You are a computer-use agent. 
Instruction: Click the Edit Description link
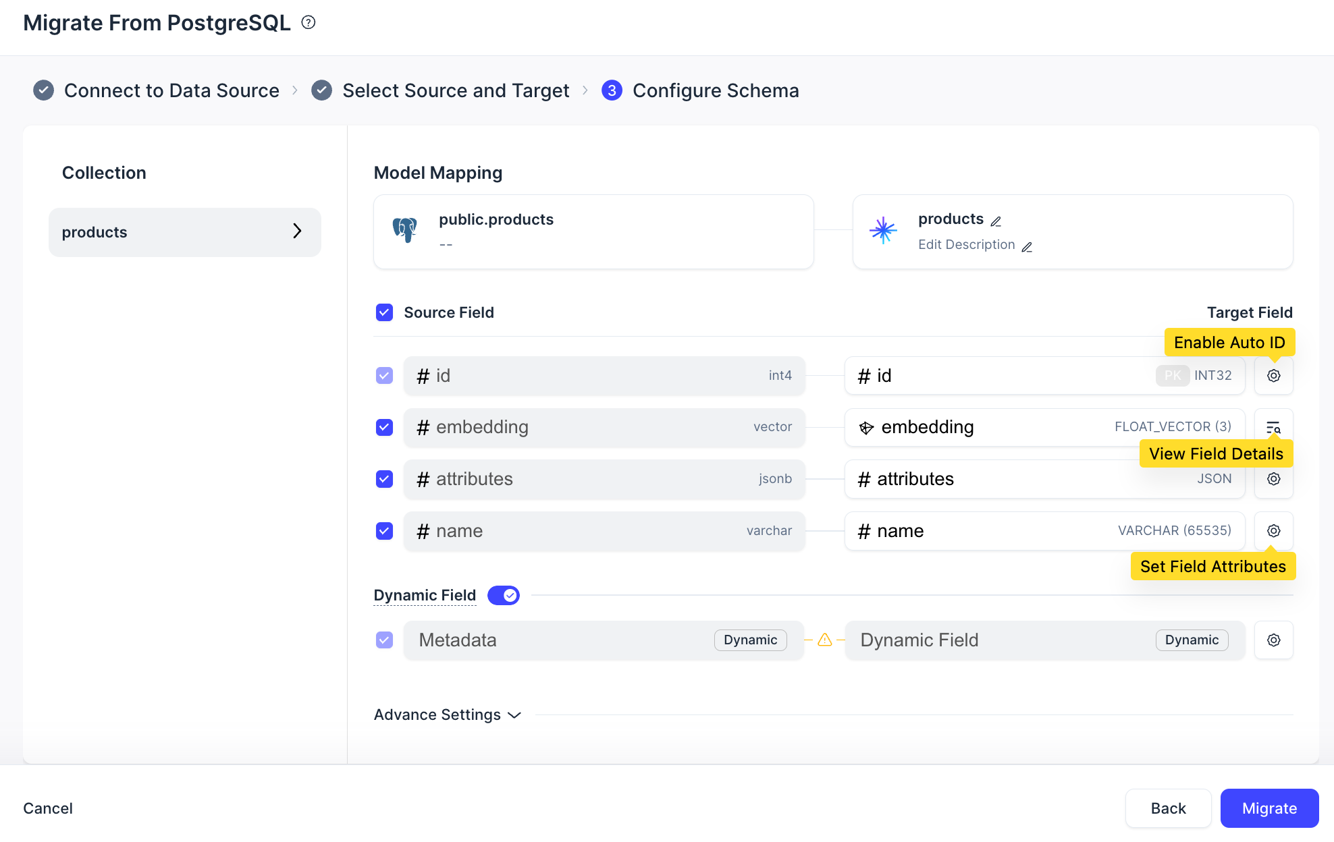coord(966,245)
